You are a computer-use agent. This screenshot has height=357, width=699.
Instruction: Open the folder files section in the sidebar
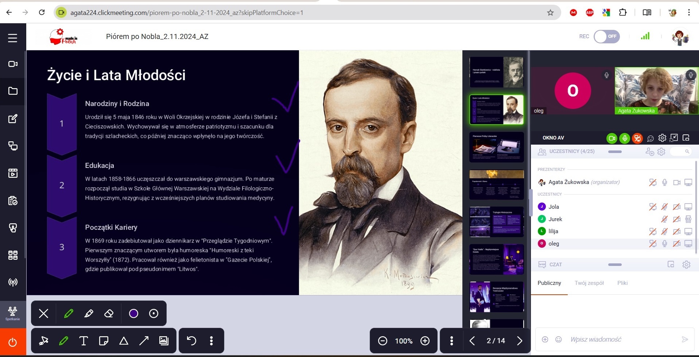pos(13,91)
